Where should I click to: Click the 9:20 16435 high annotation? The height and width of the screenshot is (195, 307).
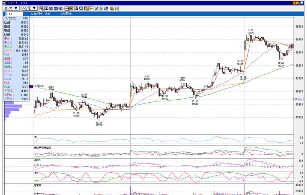pyautogui.click(x=251, y=32)
